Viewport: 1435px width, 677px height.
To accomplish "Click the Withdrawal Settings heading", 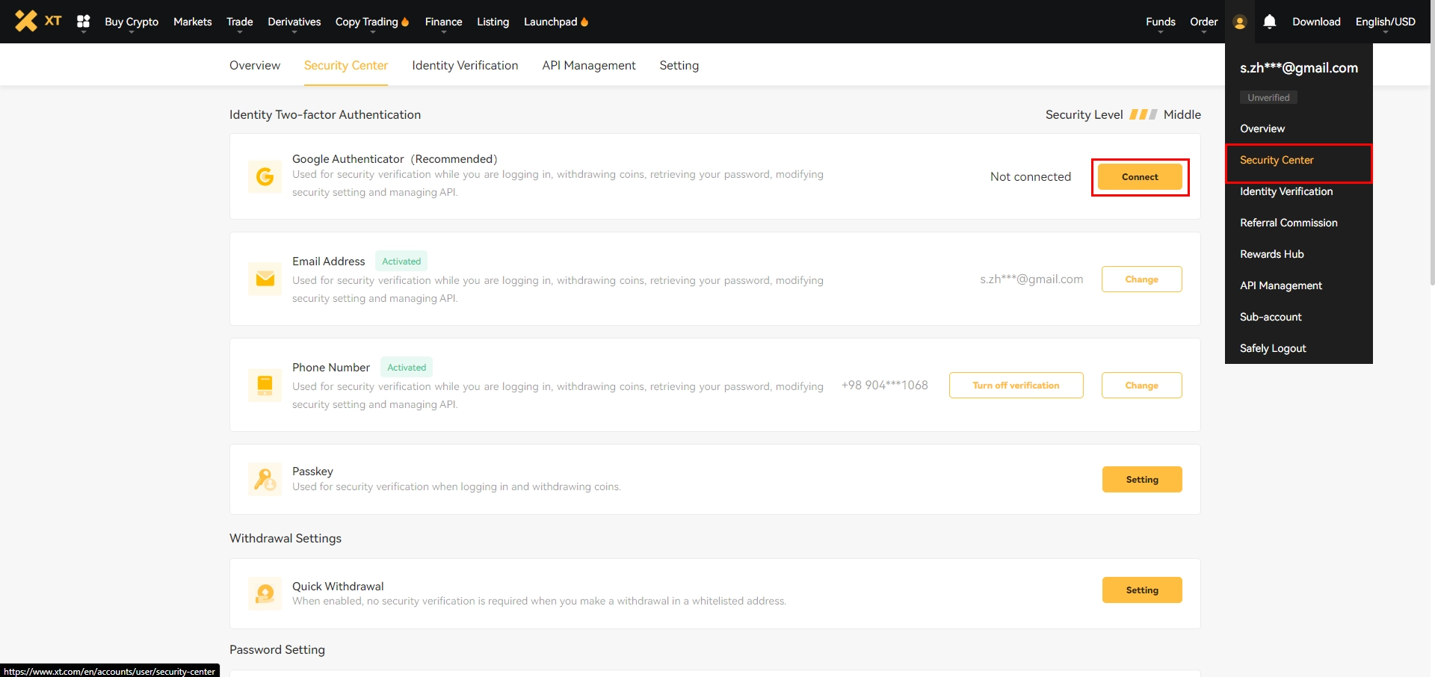I will [x=286, y=539].
